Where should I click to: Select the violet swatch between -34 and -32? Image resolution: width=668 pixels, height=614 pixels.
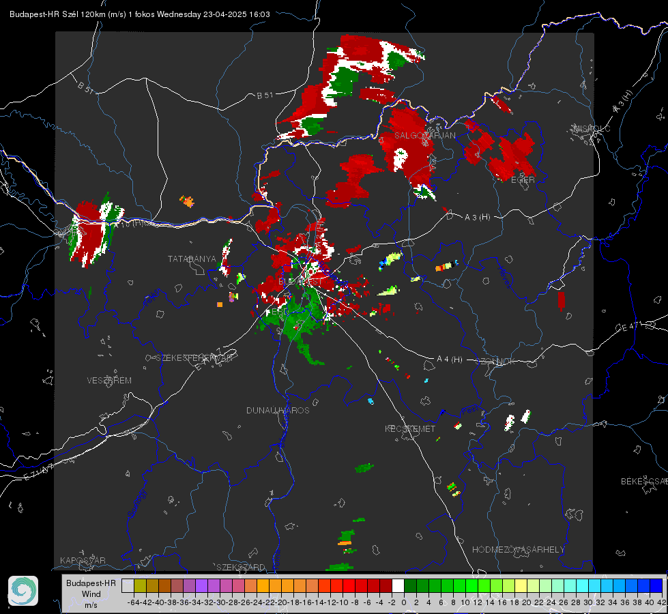point(201,585)
